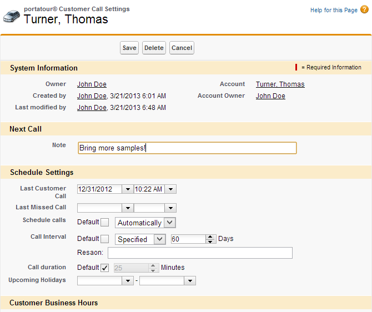Open the Last Missed Call date dropdown
Viewport: 372px width, 312px height.
128,208
